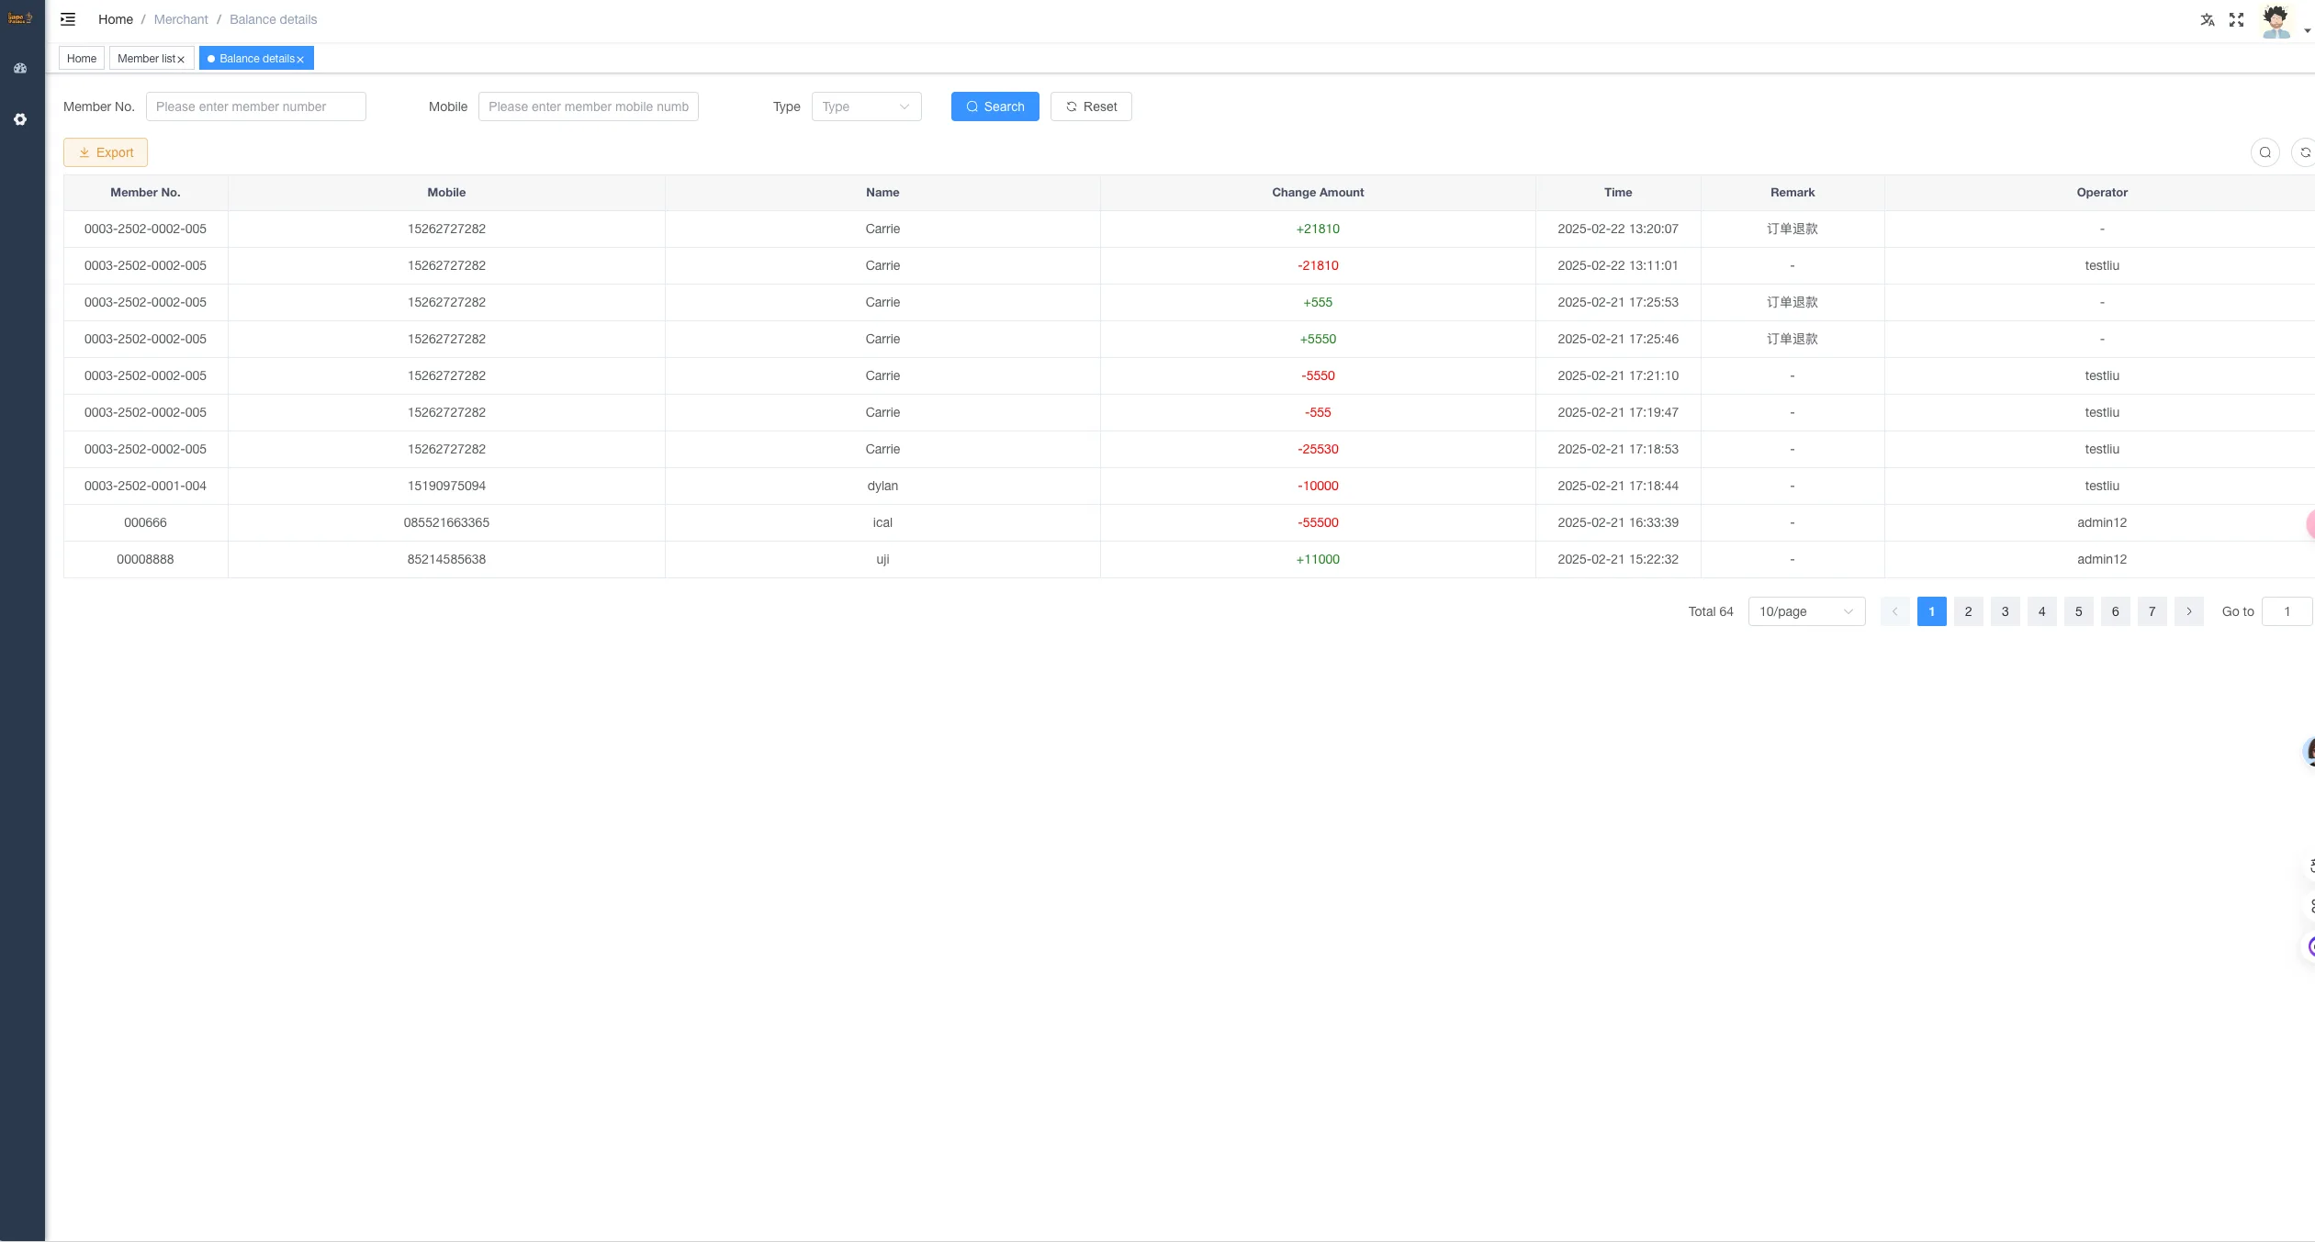Toggle fullscreen mode icon
Screen dimensions: 2315x1242
[2237, 19]
